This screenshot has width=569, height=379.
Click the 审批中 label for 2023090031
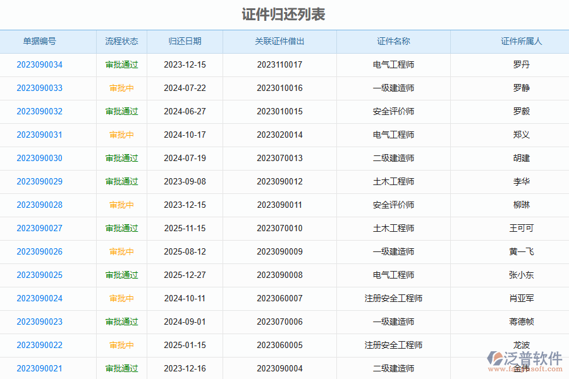[121, 135]
